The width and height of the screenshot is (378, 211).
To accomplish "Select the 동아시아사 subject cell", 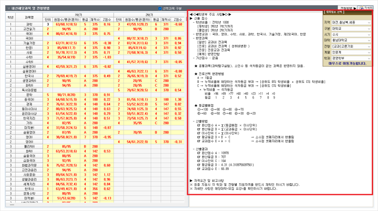I will pos(29,109).
